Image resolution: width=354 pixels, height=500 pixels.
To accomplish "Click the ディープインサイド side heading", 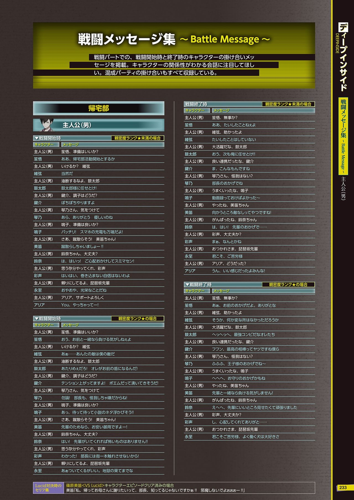I will 343,57.
